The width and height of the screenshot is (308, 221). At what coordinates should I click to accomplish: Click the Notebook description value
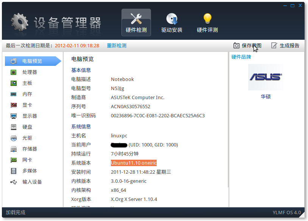(x=122, y=79)
